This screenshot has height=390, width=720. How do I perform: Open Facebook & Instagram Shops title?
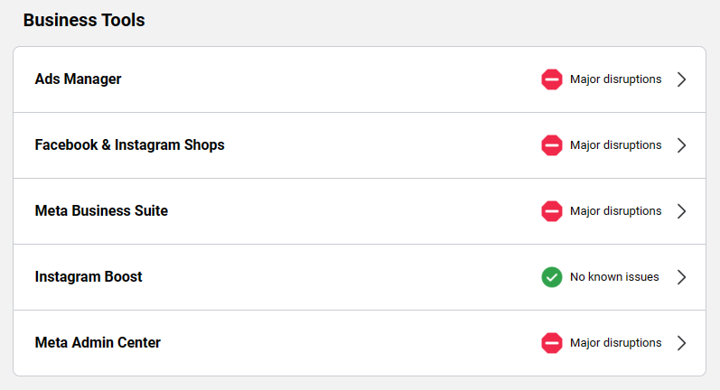[129, 145]
